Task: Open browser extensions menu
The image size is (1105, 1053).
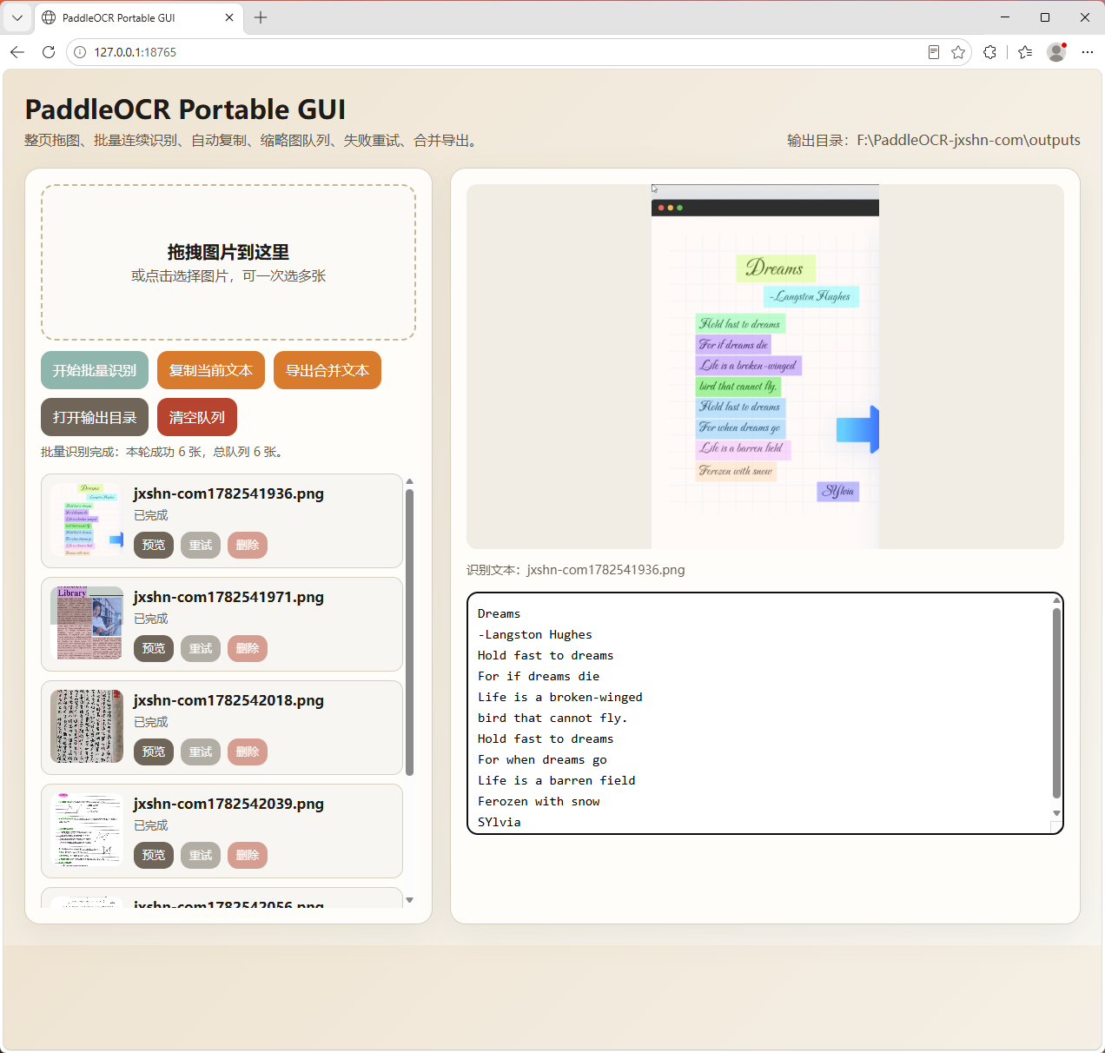Action: click(x=989, y=52)
